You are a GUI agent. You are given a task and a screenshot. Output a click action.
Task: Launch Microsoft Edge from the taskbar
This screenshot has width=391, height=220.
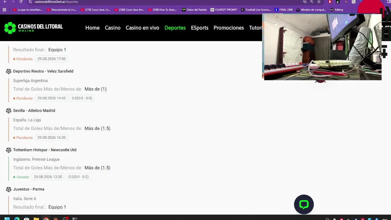tap(17, 219)
